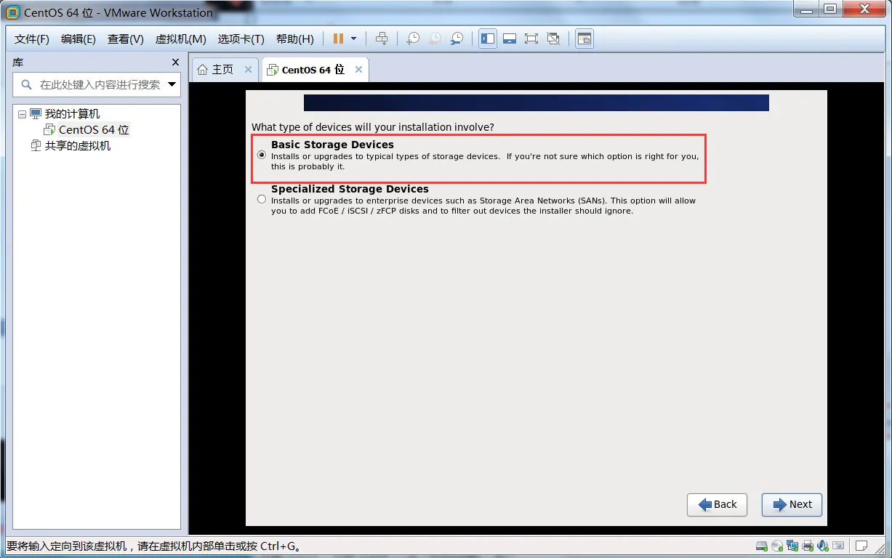Toggle the console view icon
892x558 pixels.
(x=584, y=39)
